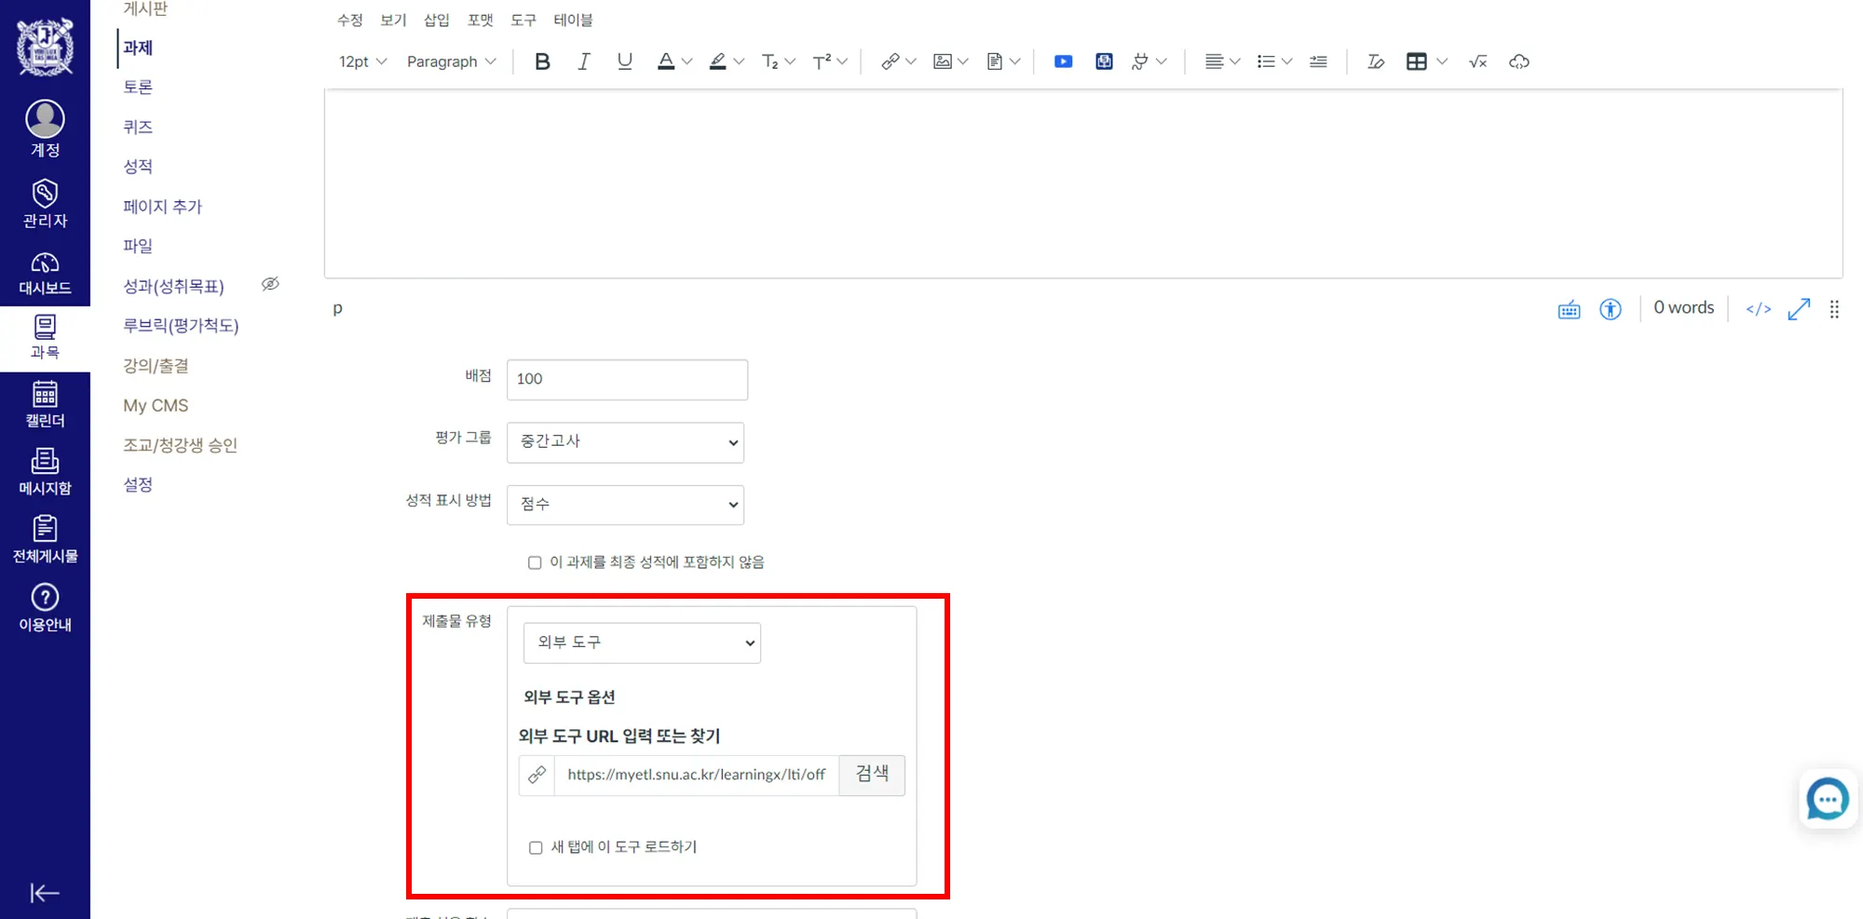Open keyboard shortcuts icon below editor

click(x=1570, y=309)
